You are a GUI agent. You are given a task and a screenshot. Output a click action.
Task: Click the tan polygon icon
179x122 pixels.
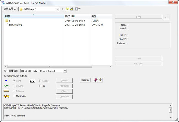click(x=6, y=91)
